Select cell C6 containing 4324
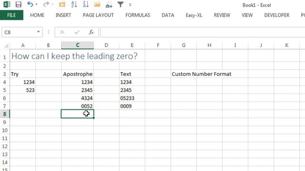Screen dimensions: 305x171 (77, 98)
